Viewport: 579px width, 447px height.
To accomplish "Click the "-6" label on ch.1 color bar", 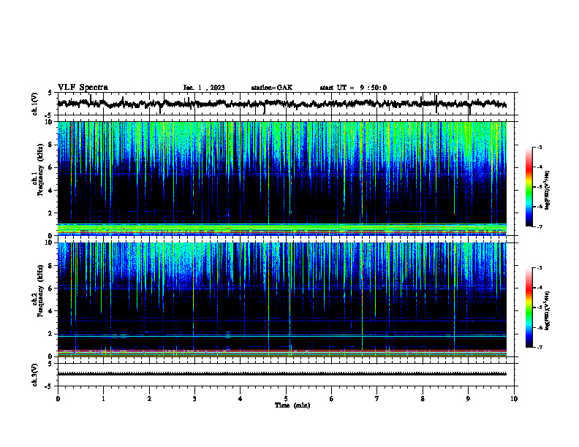I will (539, 207).
